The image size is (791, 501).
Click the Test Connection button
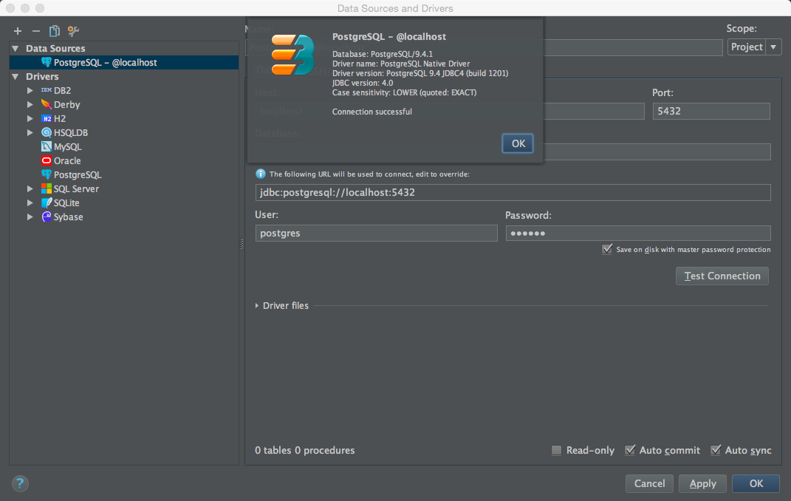(722, 276)
